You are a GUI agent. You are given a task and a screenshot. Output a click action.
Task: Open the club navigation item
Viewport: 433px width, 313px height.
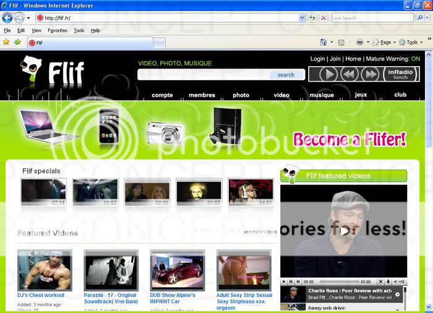[x=400, y=95]
